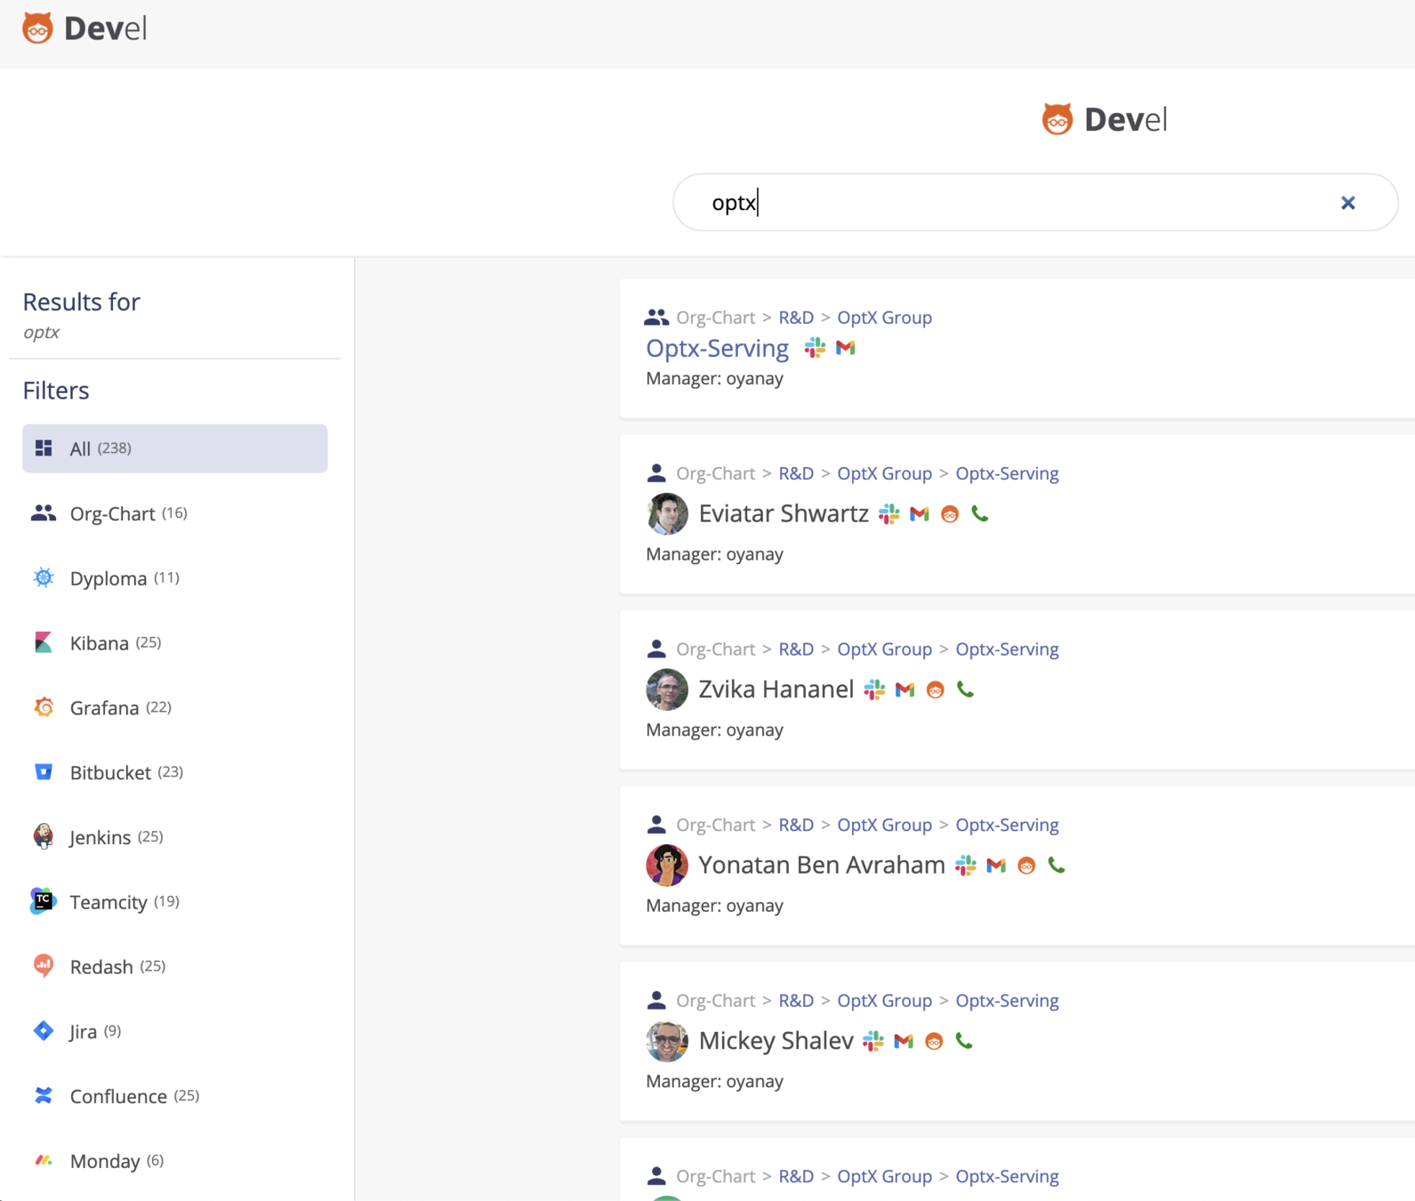Filter results by Kibana
The image size is (1415, 1201).
[x=175, y=642]
